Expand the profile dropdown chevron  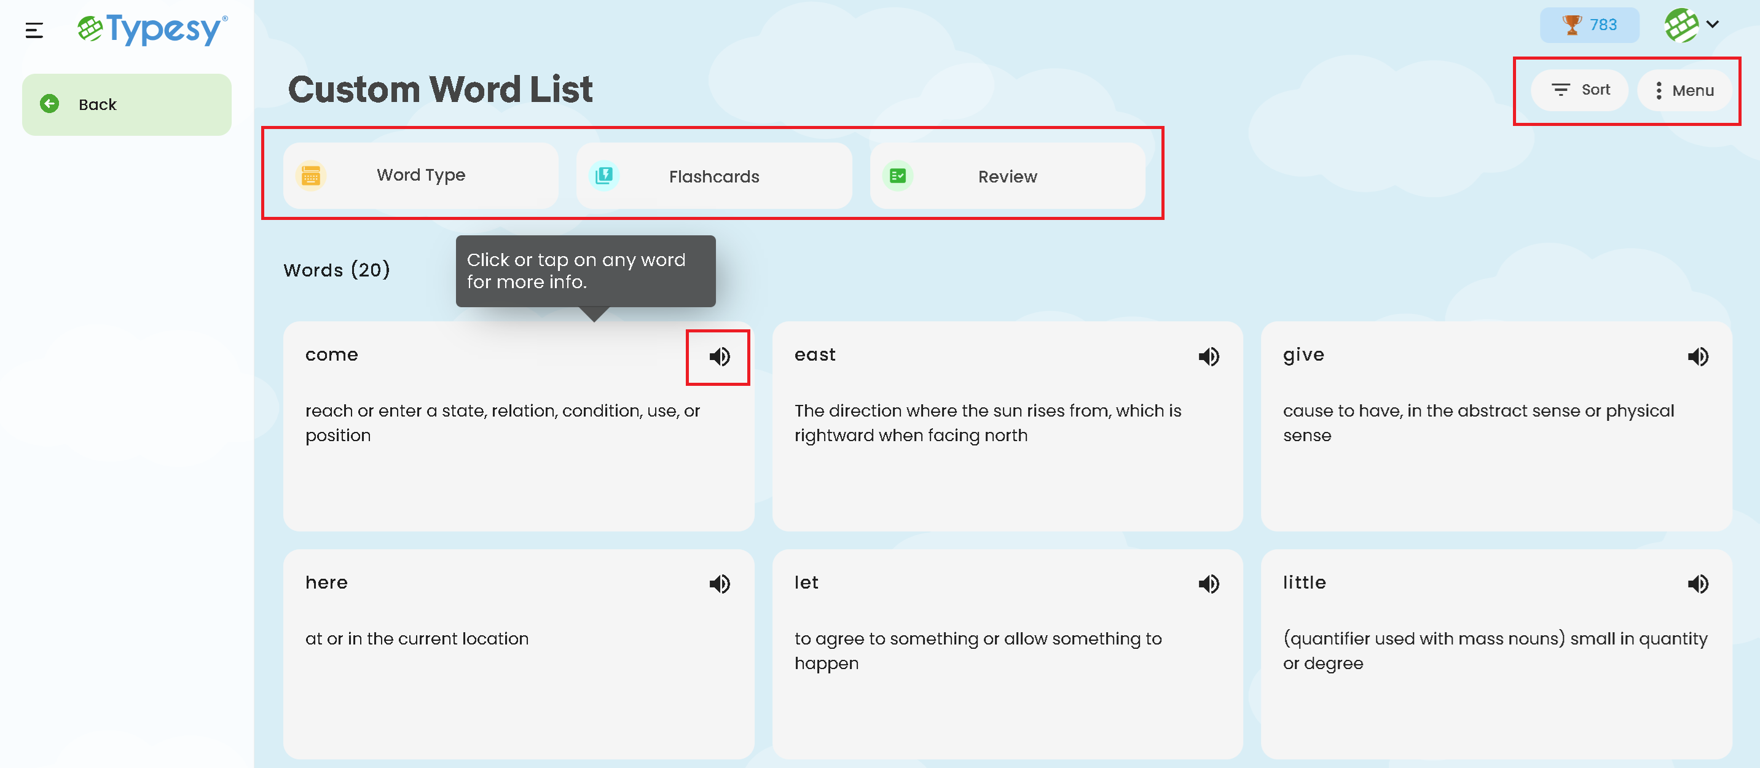[x=1712, y=24]
